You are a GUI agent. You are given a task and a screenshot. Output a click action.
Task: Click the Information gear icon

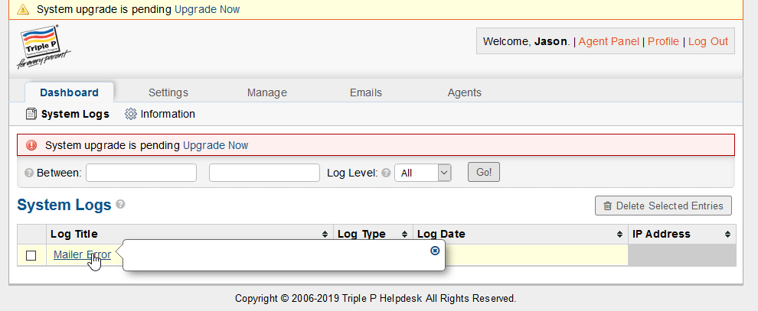(x=130, y=115)
